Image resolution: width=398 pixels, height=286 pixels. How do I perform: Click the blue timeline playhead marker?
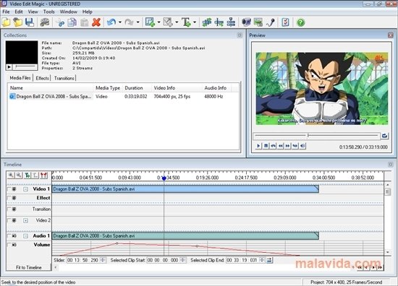point(164,178)
